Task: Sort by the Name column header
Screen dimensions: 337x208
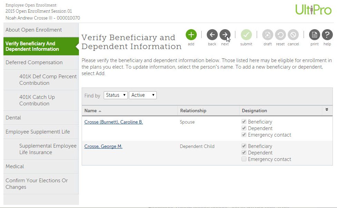Action: (x=91, y=111)
